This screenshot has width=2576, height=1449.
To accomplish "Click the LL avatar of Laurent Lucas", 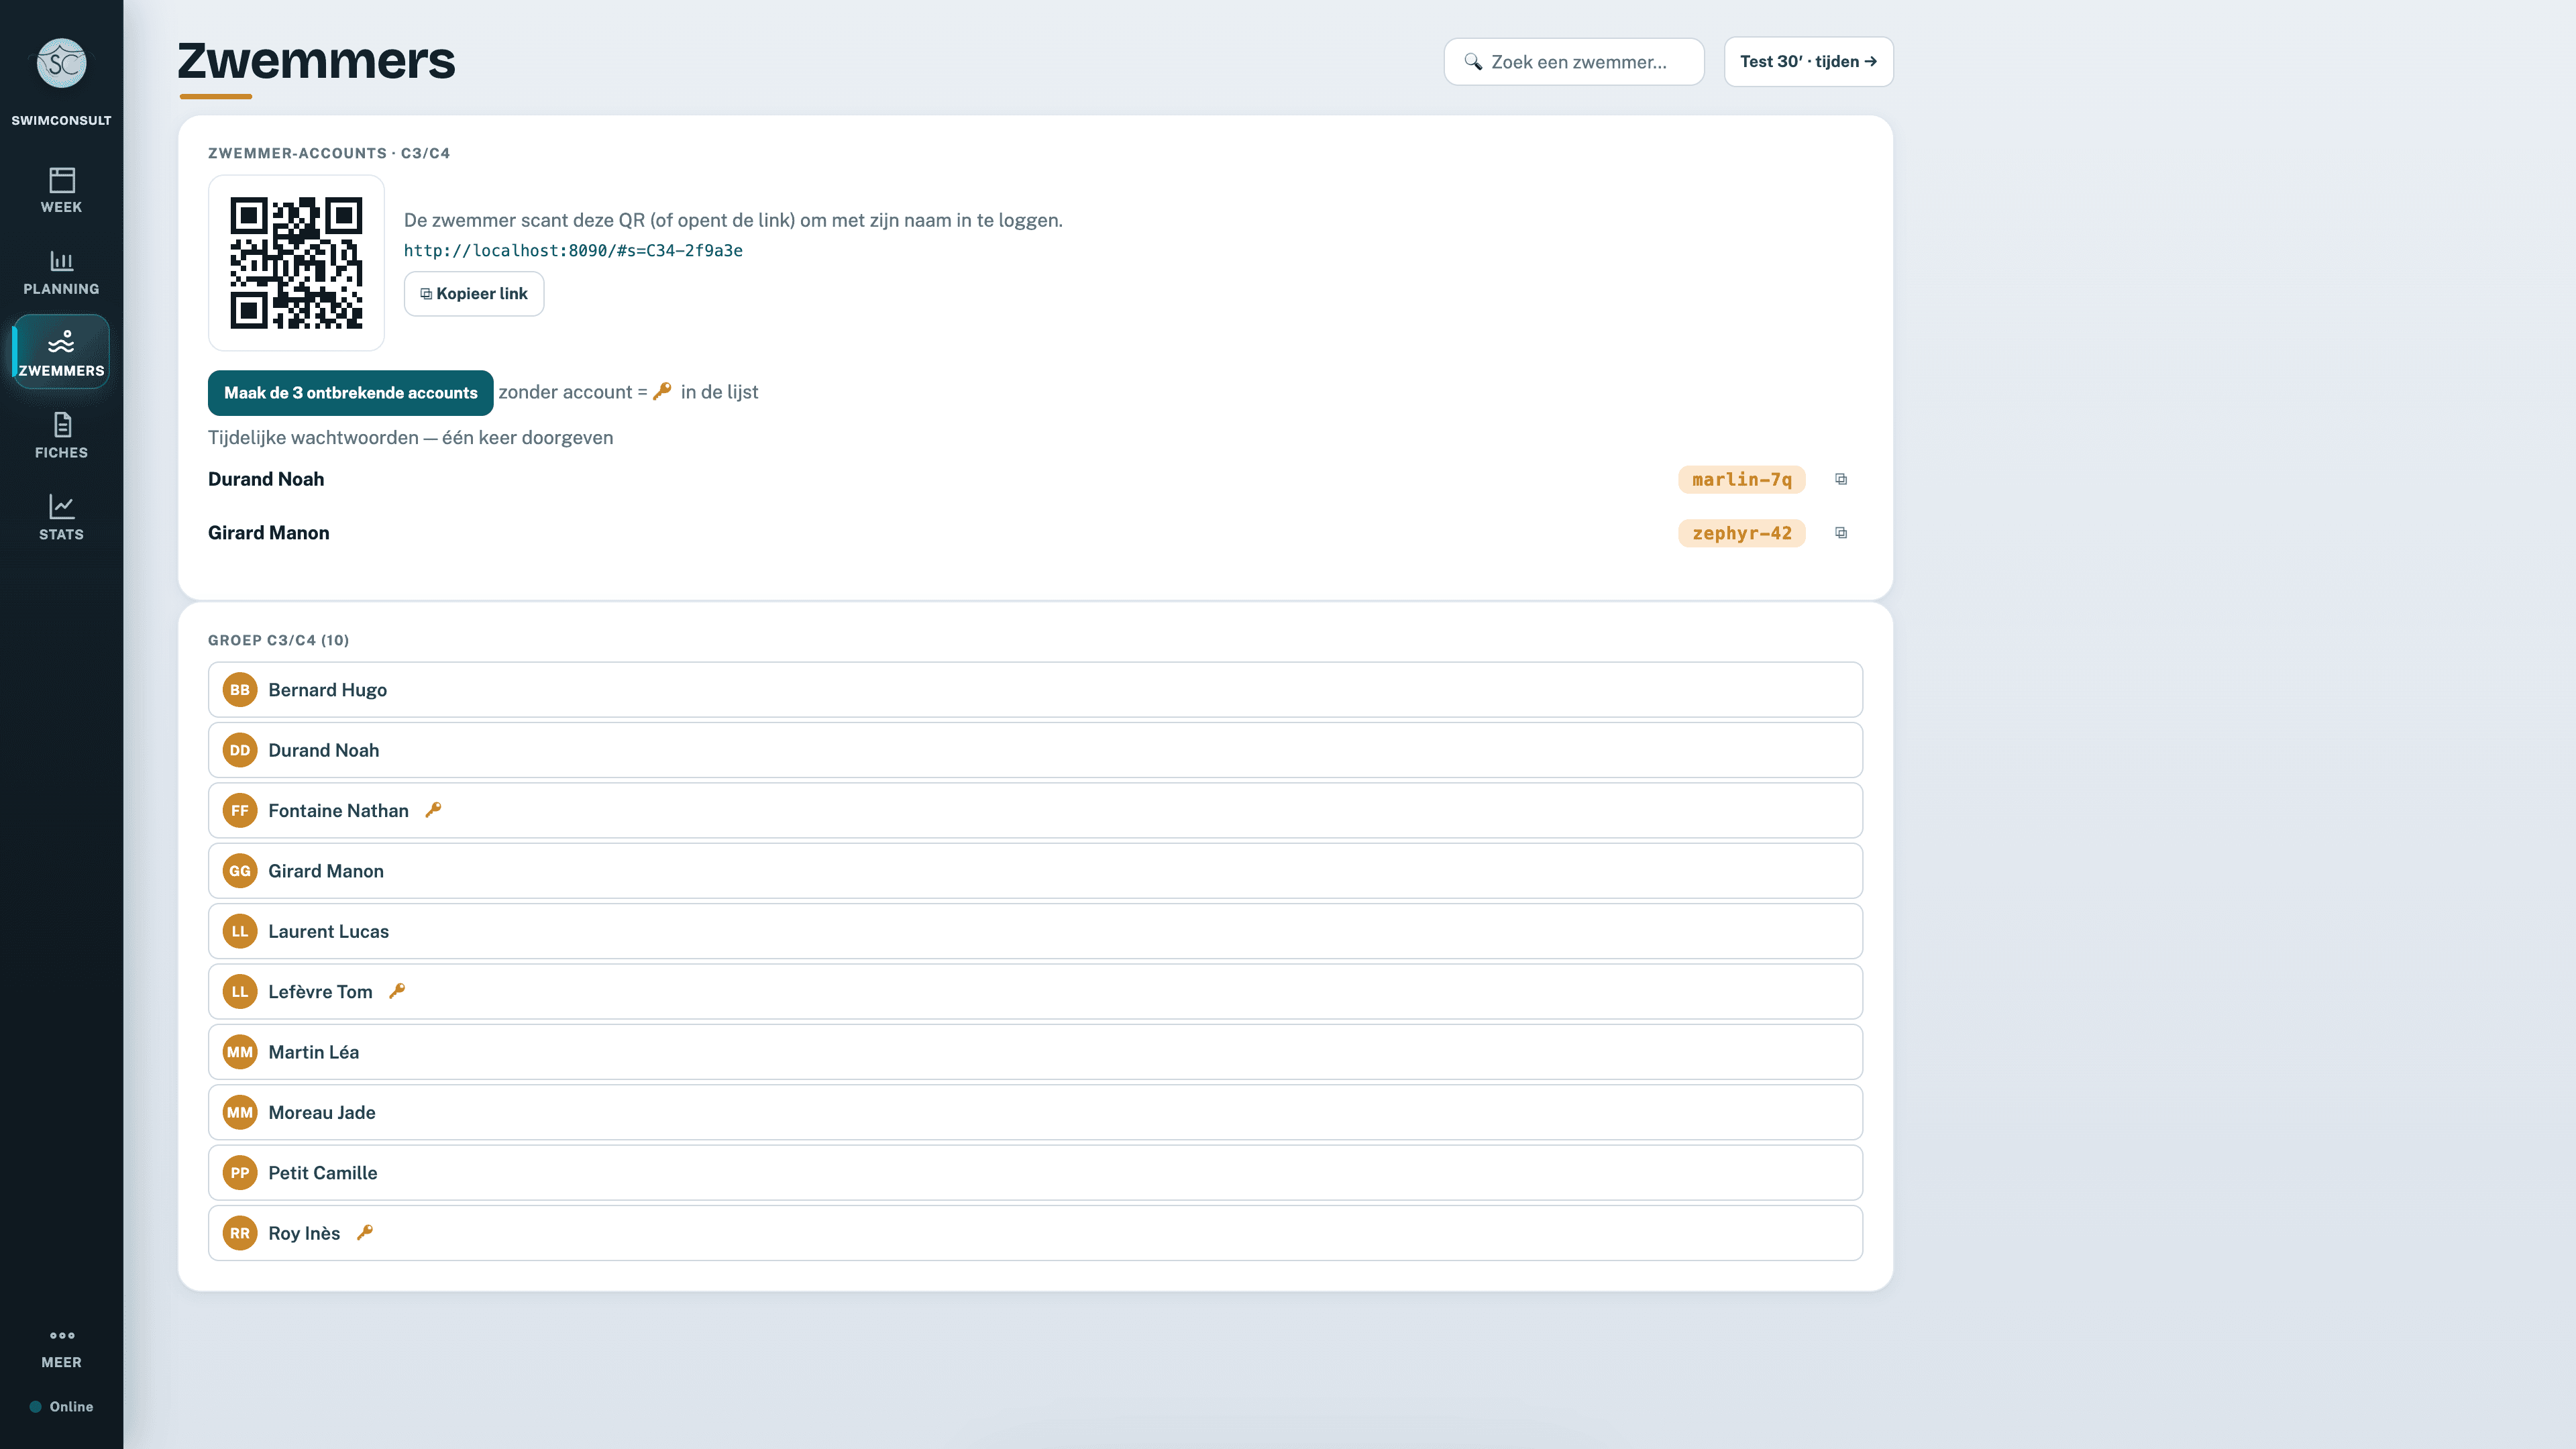I will (240, 931).
